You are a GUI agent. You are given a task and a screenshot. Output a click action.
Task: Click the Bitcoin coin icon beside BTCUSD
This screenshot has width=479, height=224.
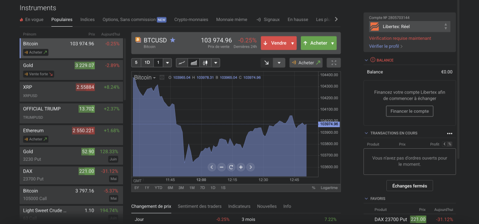click(138, 40)
